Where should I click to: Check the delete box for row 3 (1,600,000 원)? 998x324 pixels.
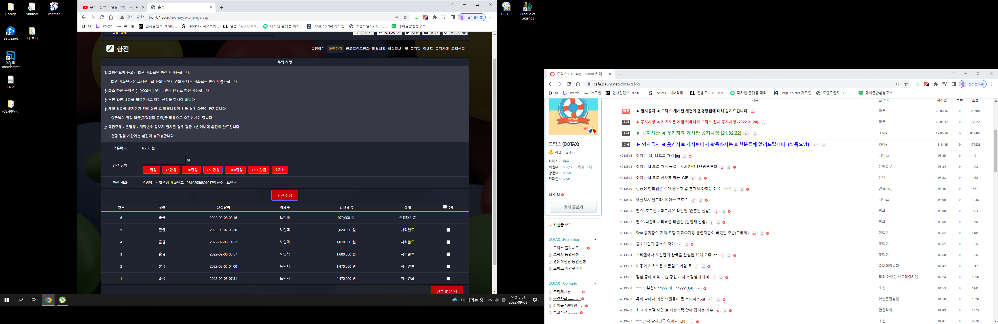448,254
